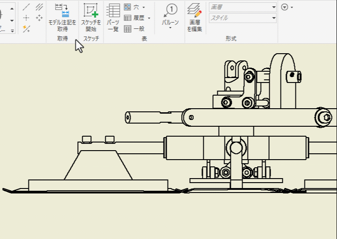Viewport: 337px width, 239px height.
Task: Select the Centerline tool
Action: [x=26, y=7]
